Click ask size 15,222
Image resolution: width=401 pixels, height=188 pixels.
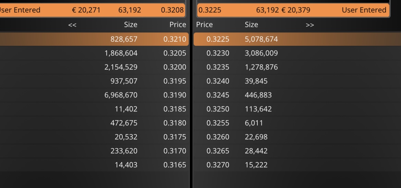[256, 165]
